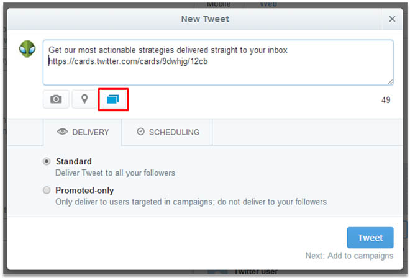Viewport: 410px width, 278px height.
Task: Select the Standard delivery radio button
Action: (x=47, y=161)
